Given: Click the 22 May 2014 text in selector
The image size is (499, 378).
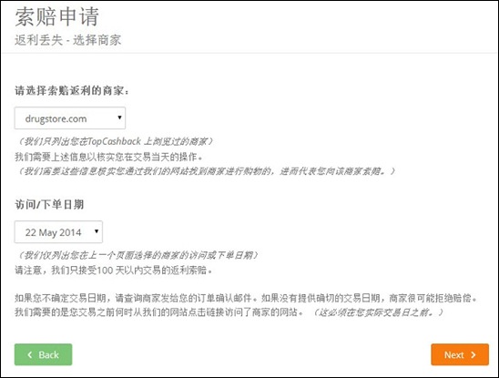Looking at the screenshot, I should click(x=54, y=232).
